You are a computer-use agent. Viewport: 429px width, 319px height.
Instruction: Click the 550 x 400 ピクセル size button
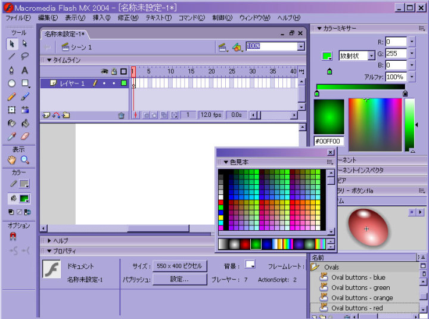click(179, 266)
